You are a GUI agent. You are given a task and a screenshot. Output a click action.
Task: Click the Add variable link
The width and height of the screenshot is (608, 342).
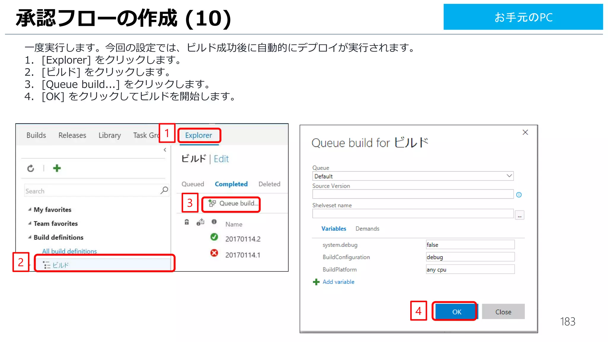tap(338, 282)
